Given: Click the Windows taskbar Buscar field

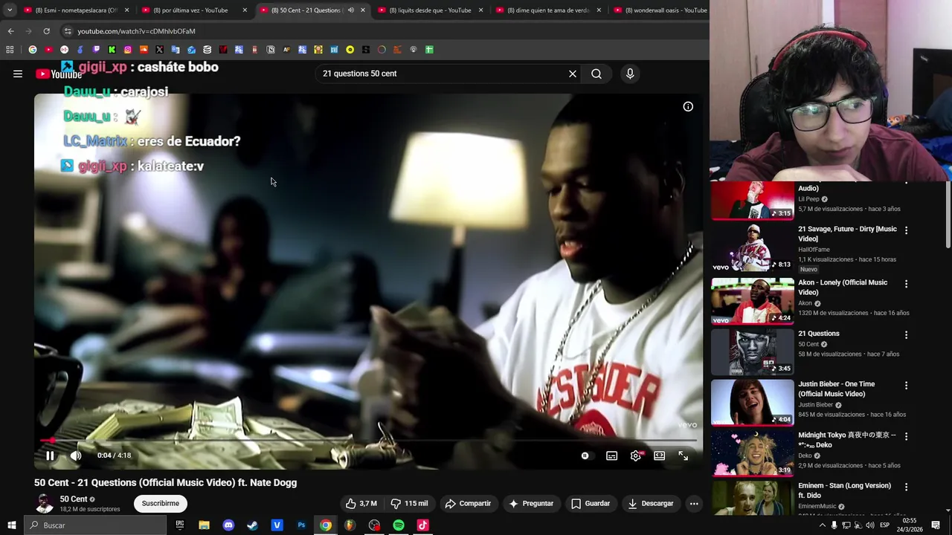Looking at the screenshot, I should tap(94, 525).
